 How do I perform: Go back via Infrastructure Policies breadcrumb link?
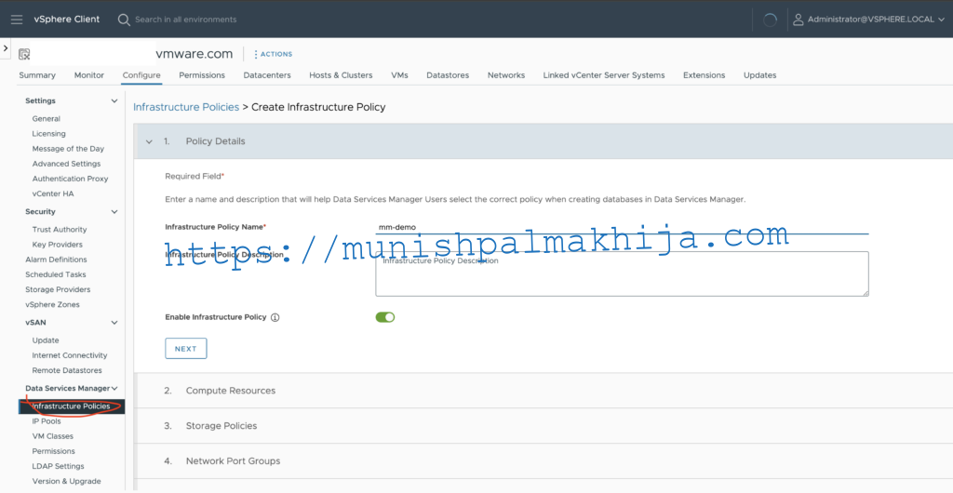pyautogui.click(x=186, y=107)
